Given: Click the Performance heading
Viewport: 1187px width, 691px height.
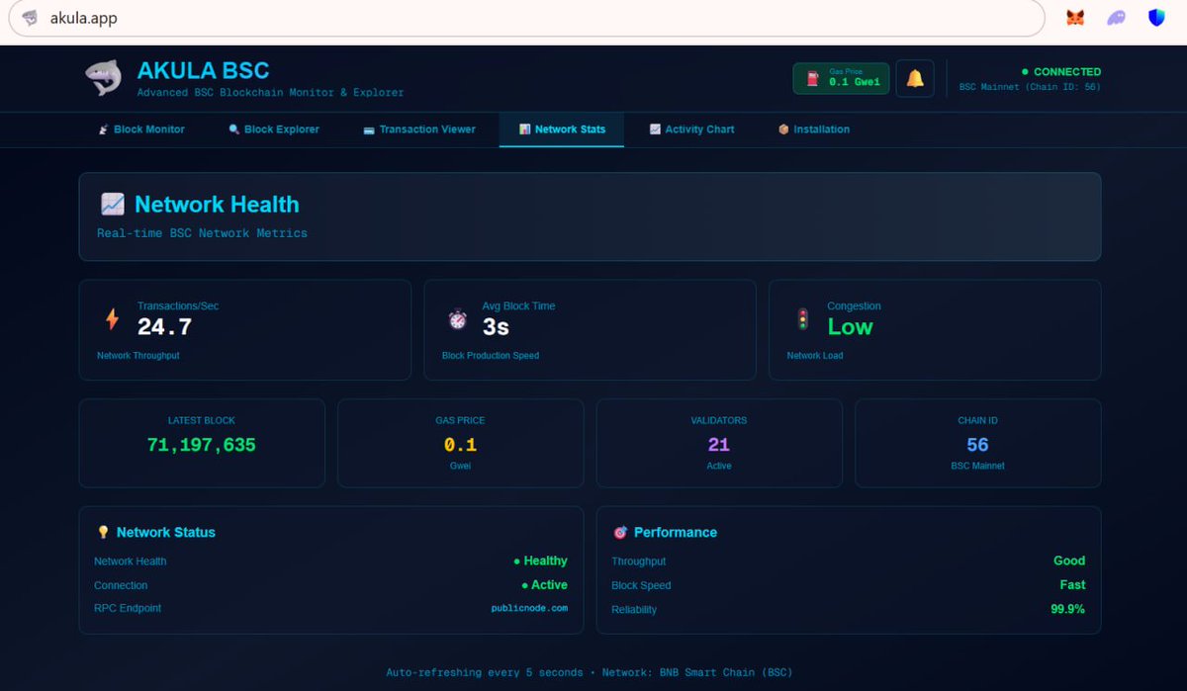Looking at the screenshot, I should [676, 532].
